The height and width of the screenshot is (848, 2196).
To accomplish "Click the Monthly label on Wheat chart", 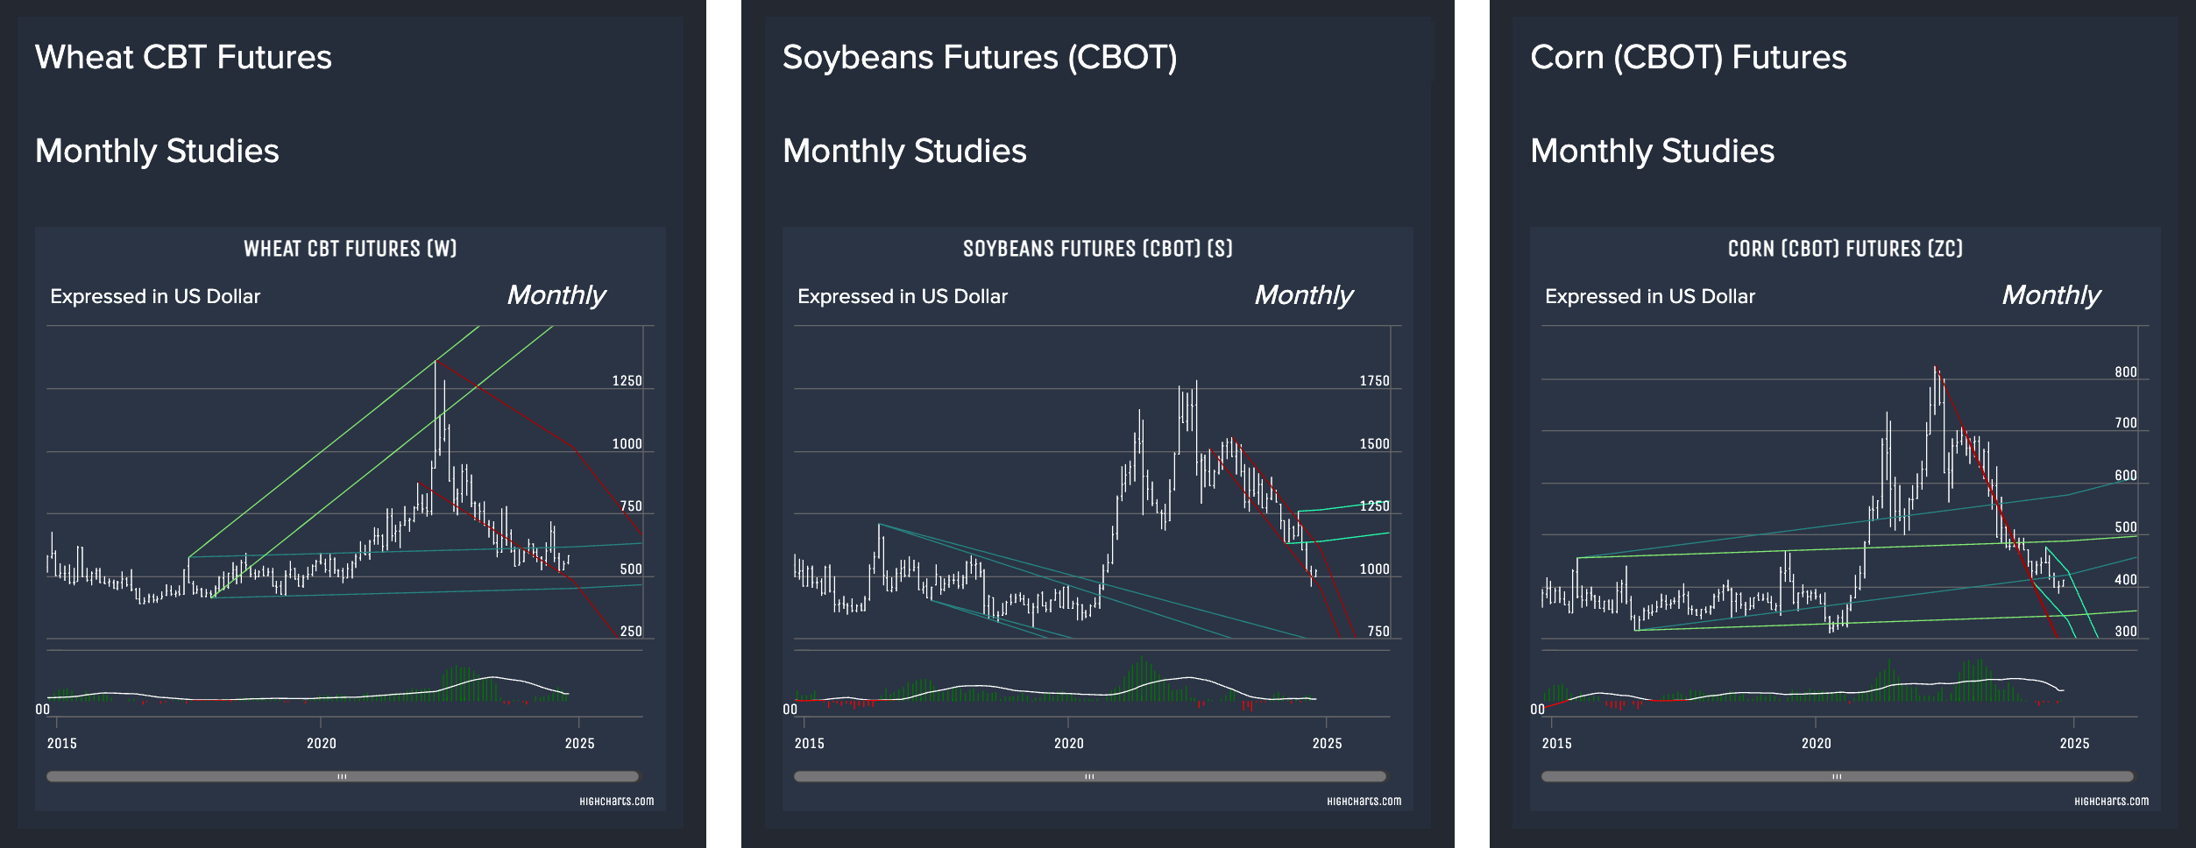I will pos(556,295).
